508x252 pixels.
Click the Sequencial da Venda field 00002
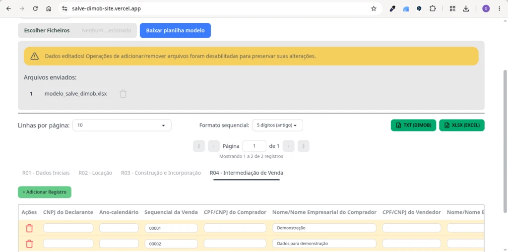coord(171,244)
